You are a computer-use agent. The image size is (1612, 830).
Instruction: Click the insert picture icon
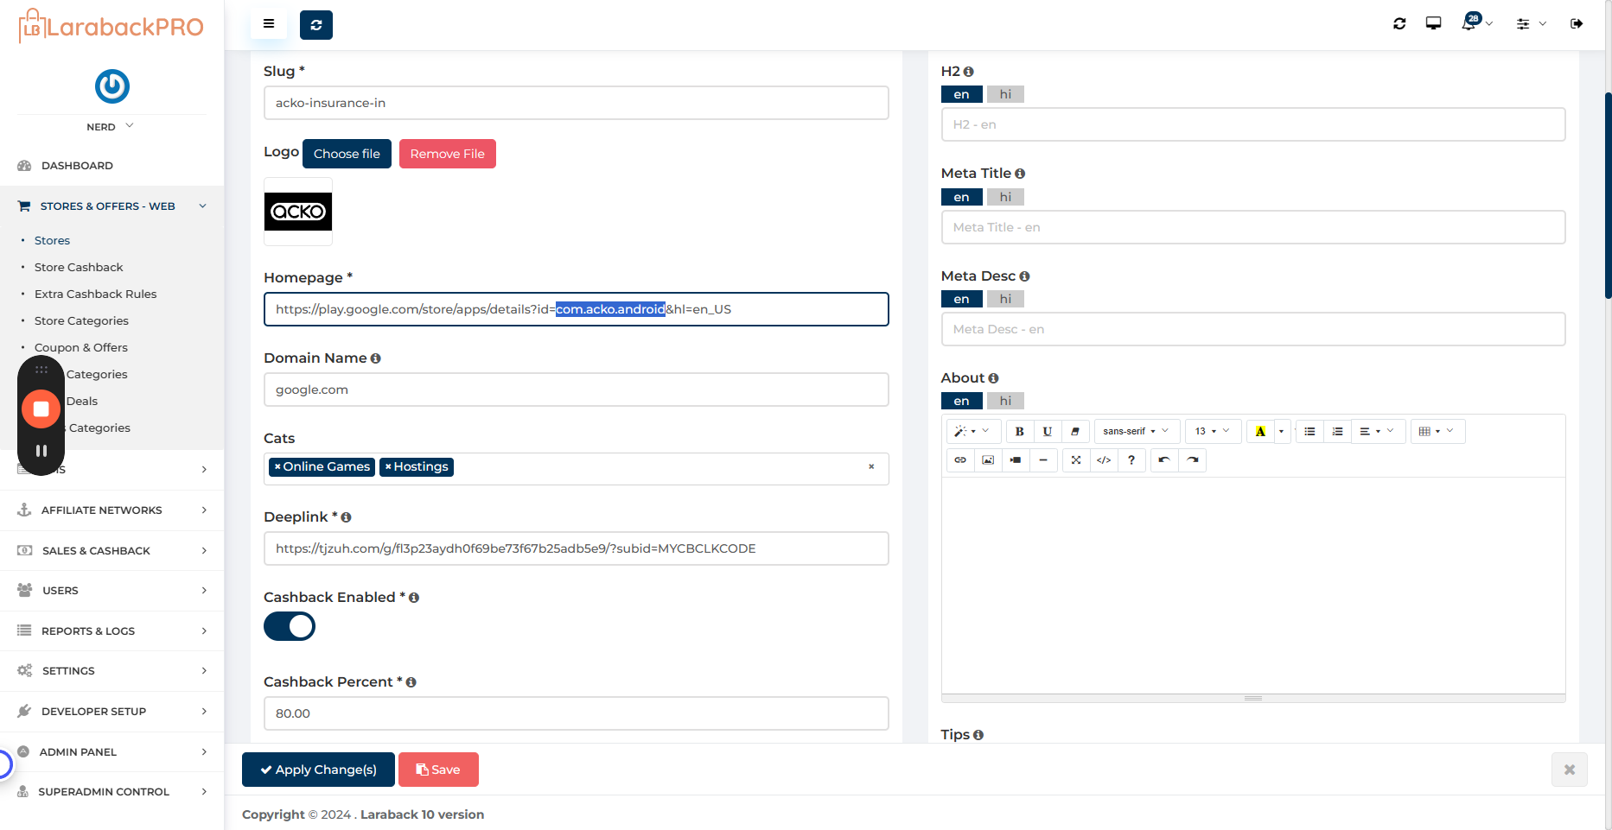click(988, 459)
